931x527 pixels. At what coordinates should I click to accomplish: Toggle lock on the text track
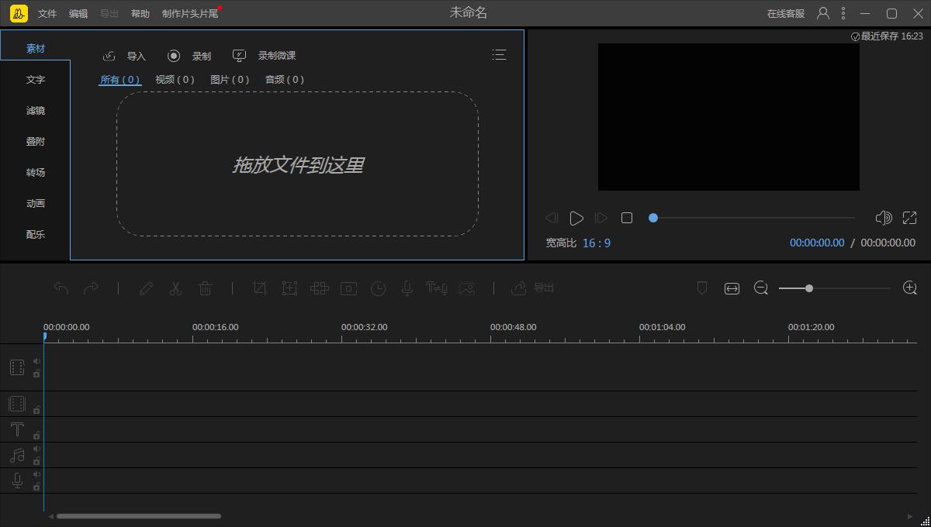[x=36, y=436]
